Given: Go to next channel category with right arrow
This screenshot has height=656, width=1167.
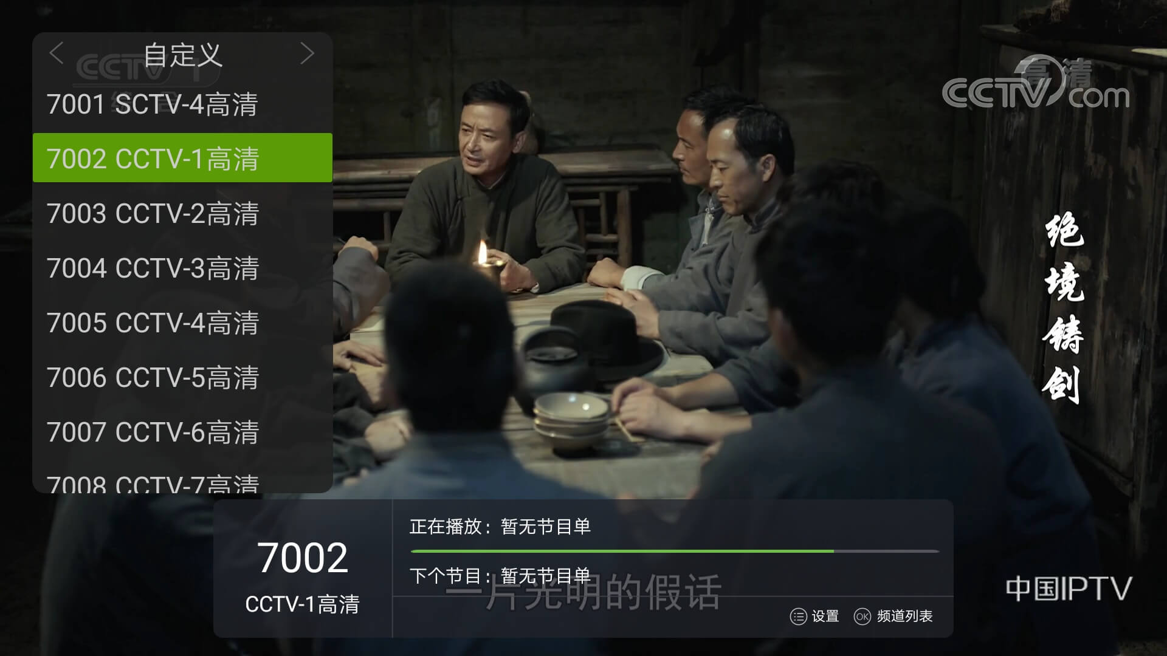Looking at the screenshot, I should pos(308,53).
